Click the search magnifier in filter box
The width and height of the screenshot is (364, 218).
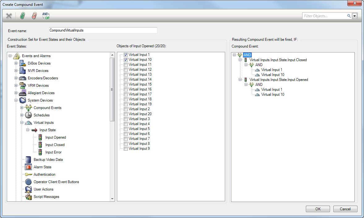tap(349, 16)
